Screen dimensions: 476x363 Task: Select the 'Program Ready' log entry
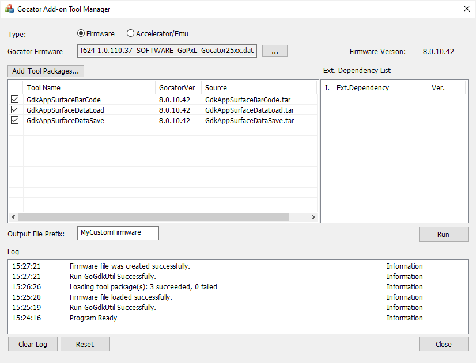coord(237,318)
